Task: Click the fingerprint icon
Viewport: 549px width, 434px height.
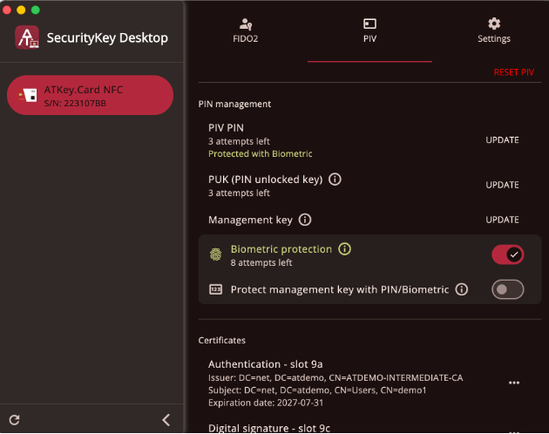Action: coord(216,254)
